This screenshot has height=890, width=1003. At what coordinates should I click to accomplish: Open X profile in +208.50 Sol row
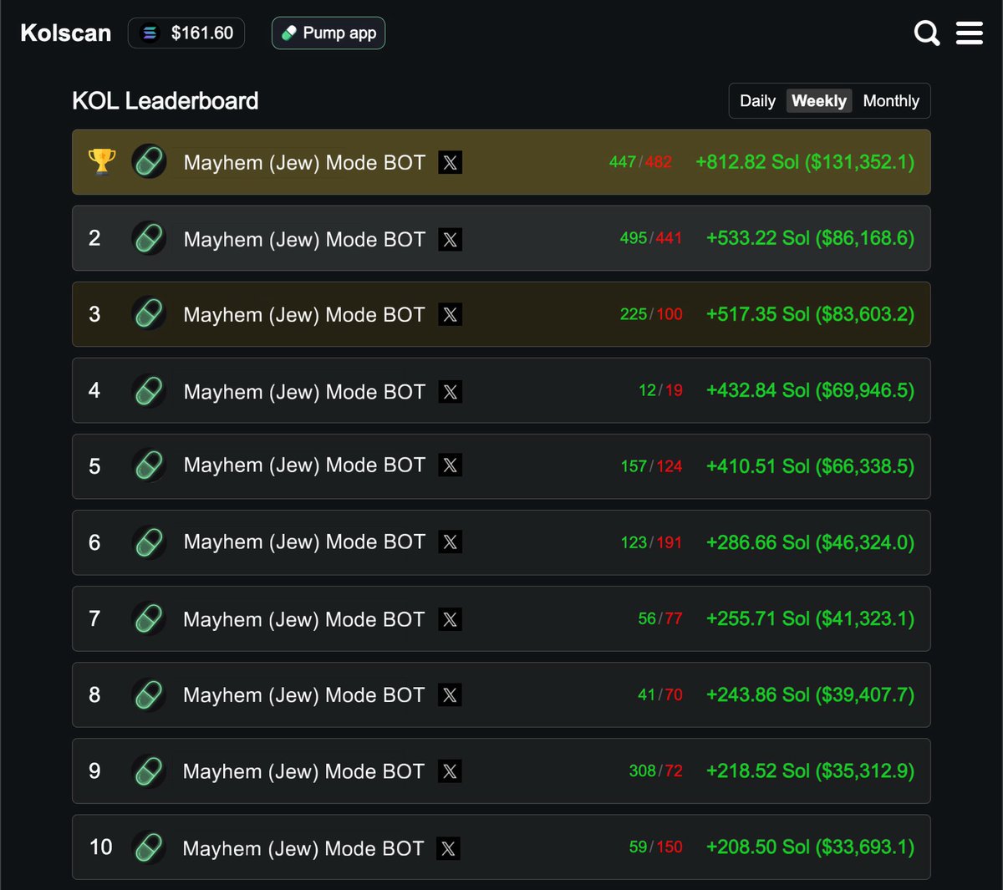point(448,849)
